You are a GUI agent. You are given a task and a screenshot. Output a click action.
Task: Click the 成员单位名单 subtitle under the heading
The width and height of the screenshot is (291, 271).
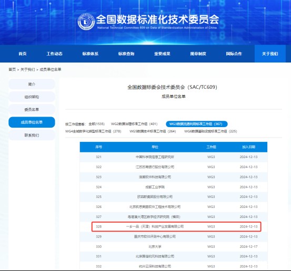coord(174,96)
